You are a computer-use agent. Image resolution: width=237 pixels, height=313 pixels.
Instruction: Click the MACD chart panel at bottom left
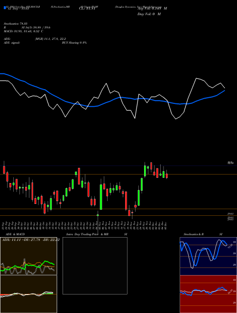click(28, 294)
